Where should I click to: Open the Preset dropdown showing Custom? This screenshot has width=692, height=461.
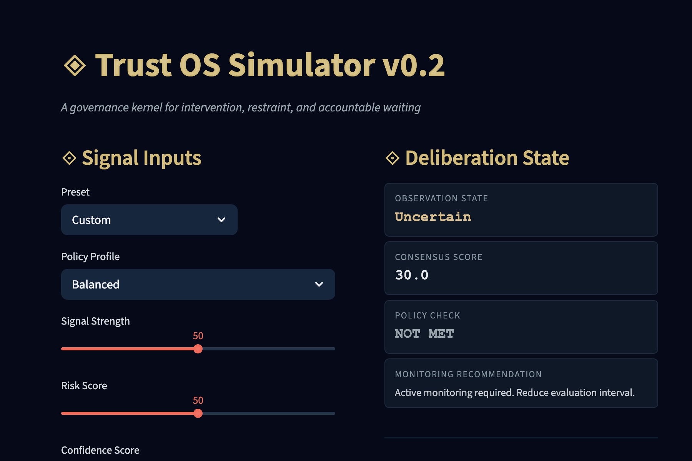click(x=149, y=220)
